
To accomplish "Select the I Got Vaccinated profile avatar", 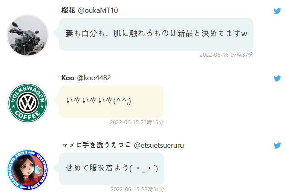I will [28, 170].
